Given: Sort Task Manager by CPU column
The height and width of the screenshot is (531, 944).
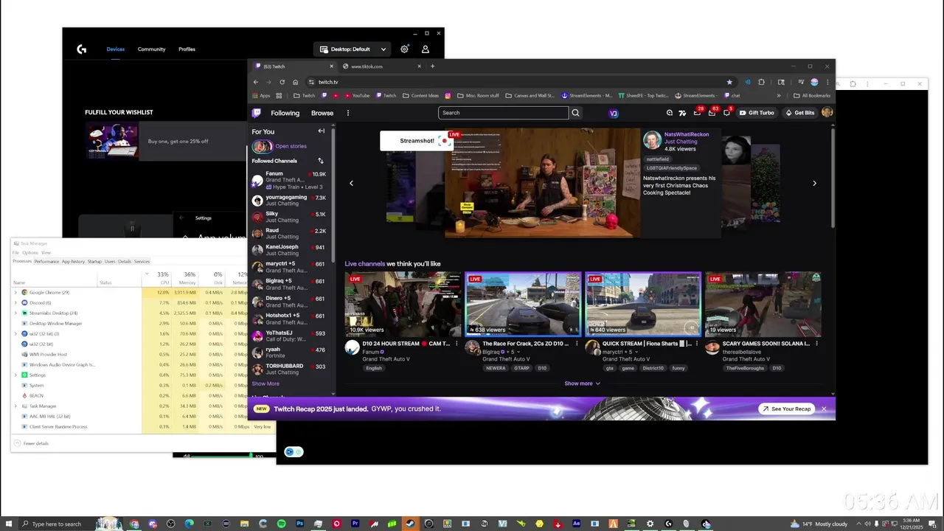Looking at the screenshot, I should (x=156, y=277).
